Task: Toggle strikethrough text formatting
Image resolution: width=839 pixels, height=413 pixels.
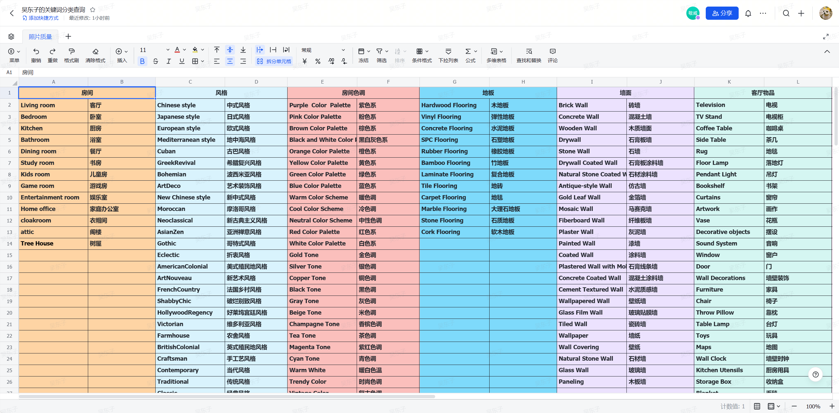Action: (x=155, y=61)
